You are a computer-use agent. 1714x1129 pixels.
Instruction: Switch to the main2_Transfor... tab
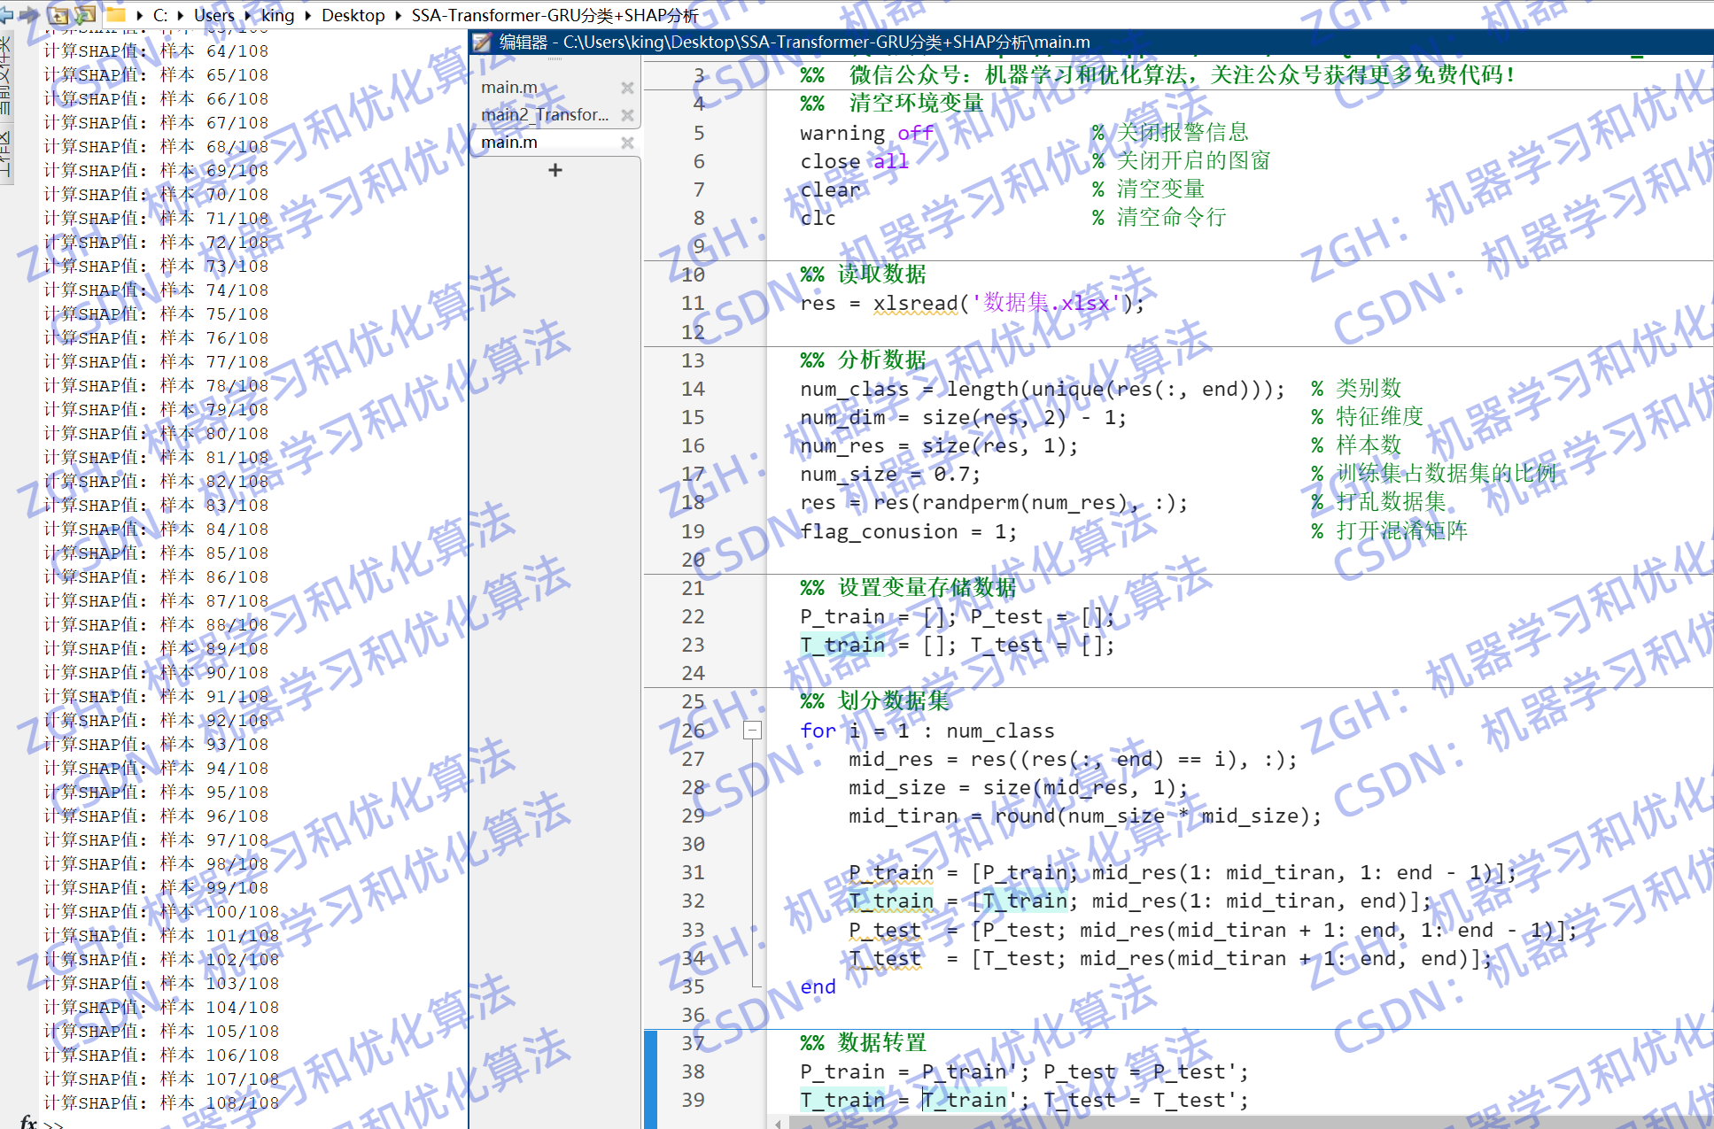click(544, 115)
